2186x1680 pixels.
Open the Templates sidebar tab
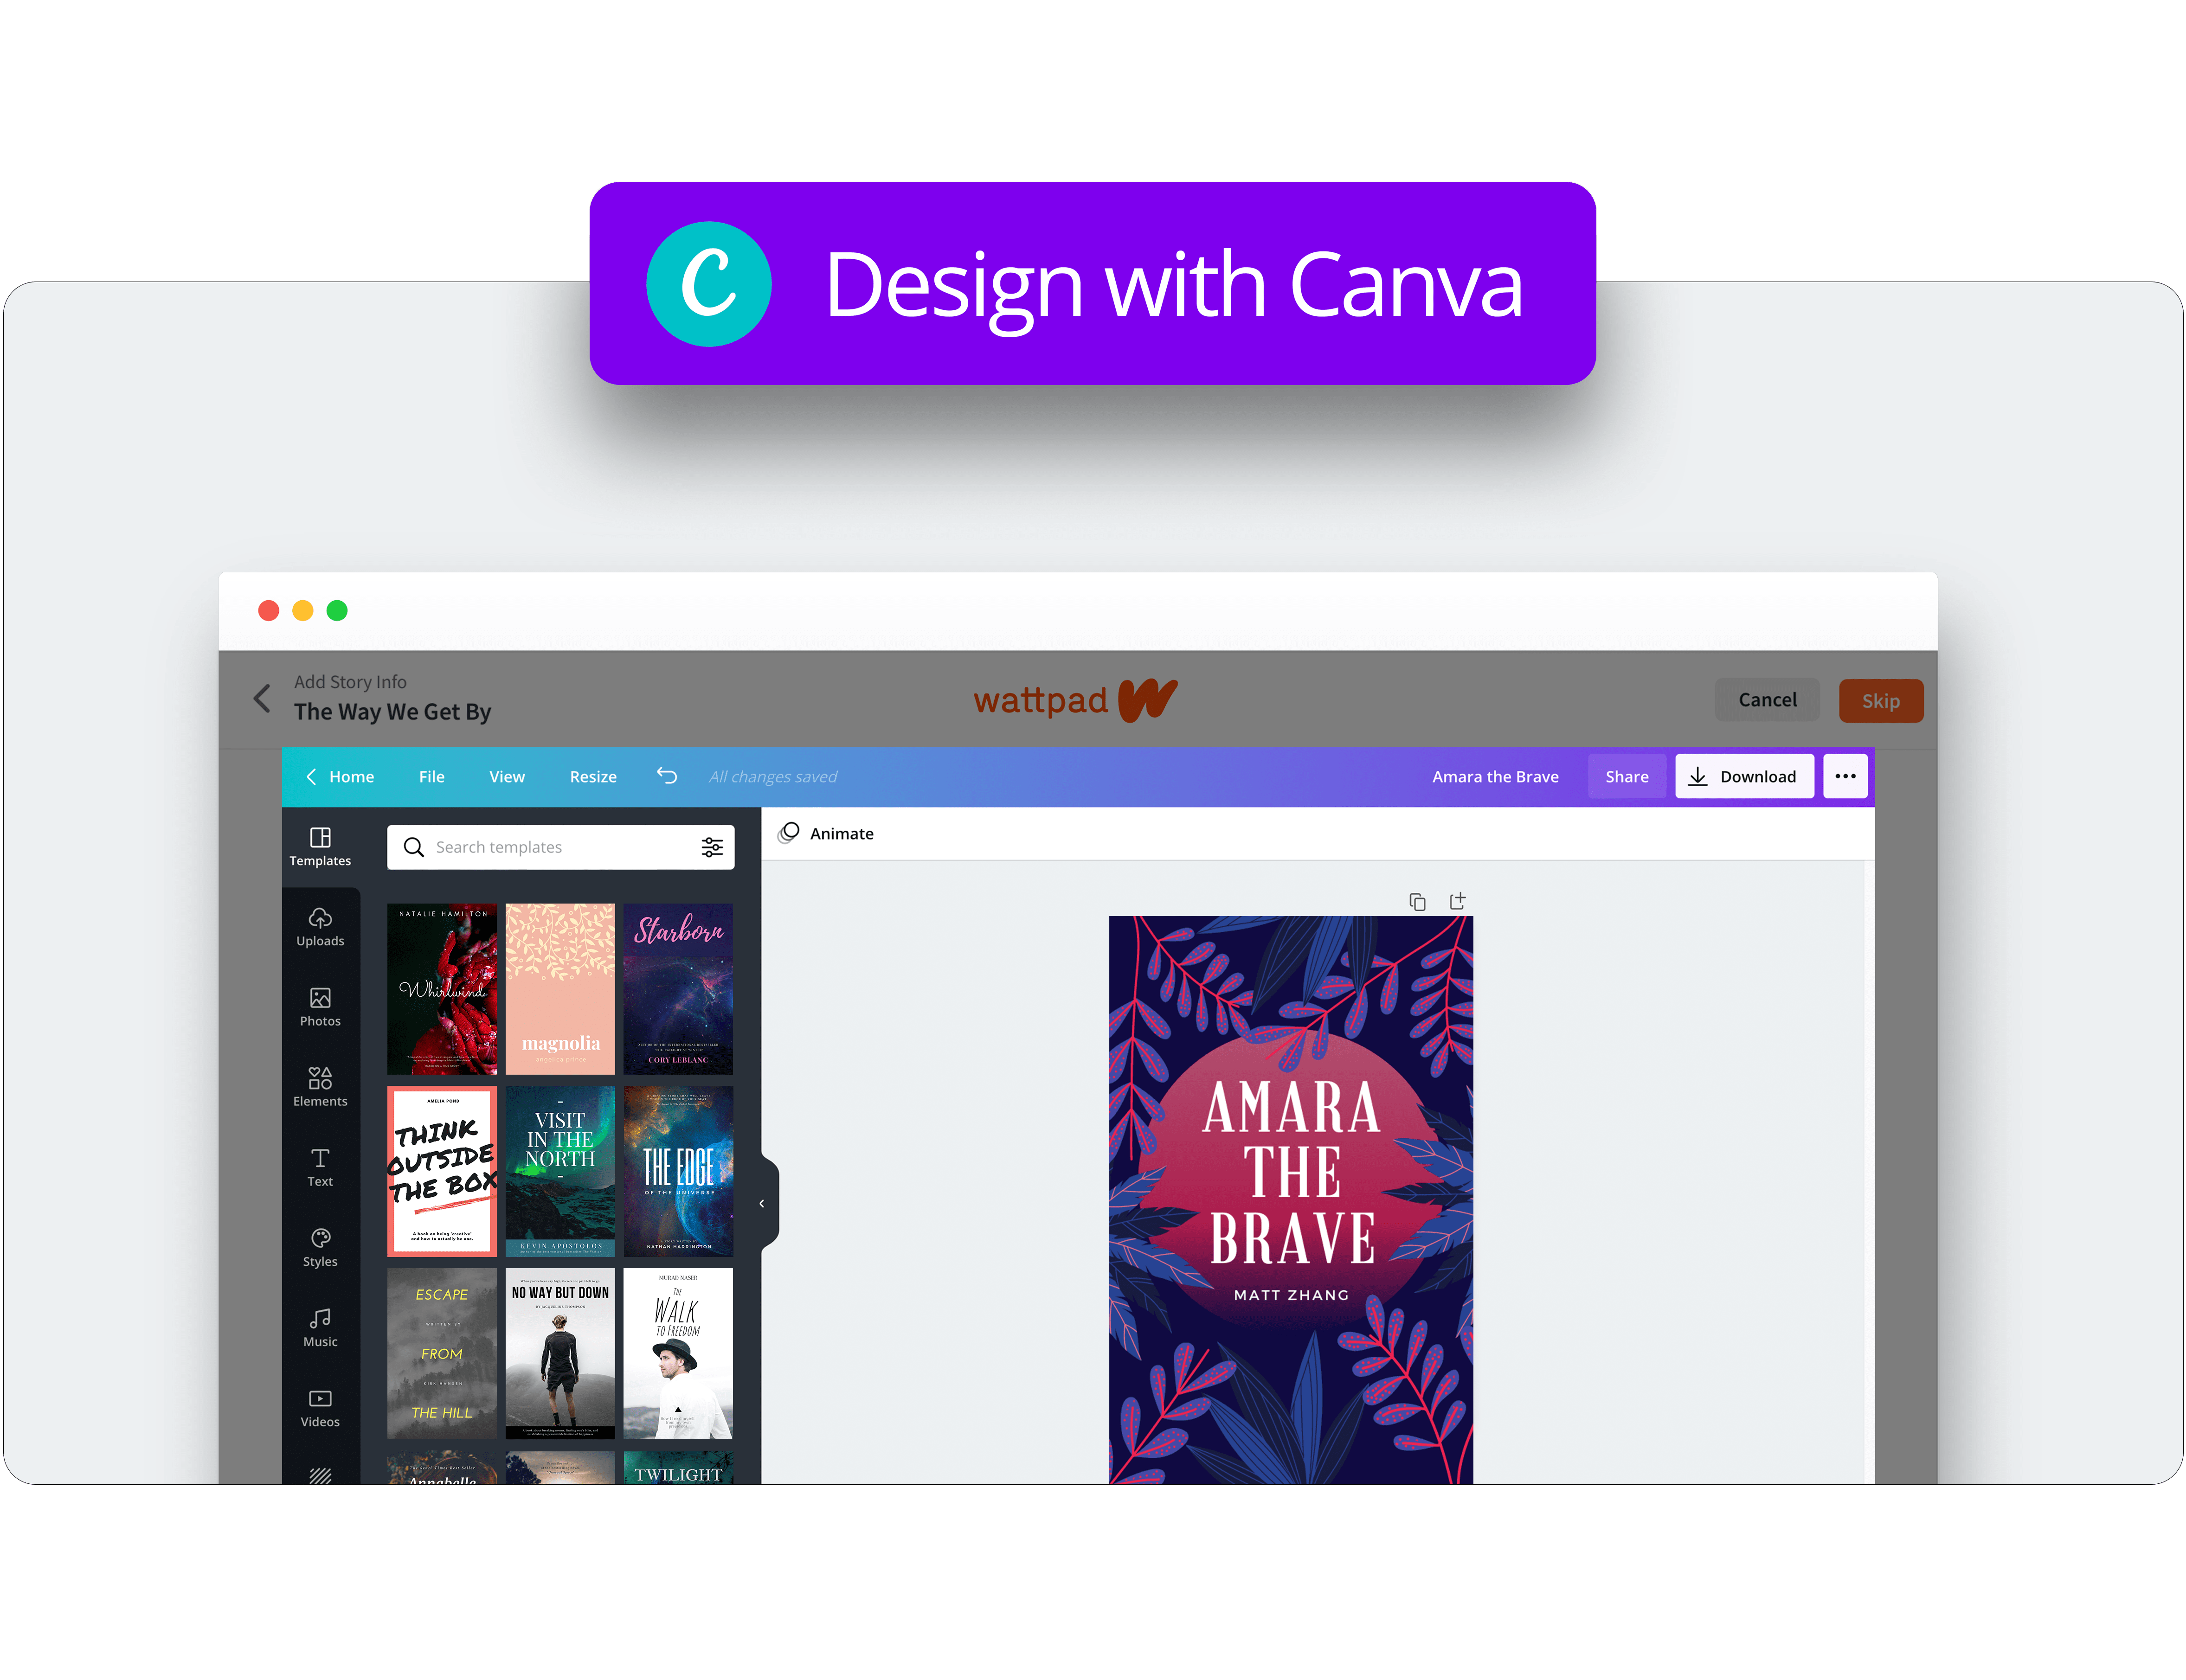click(320, 847)
